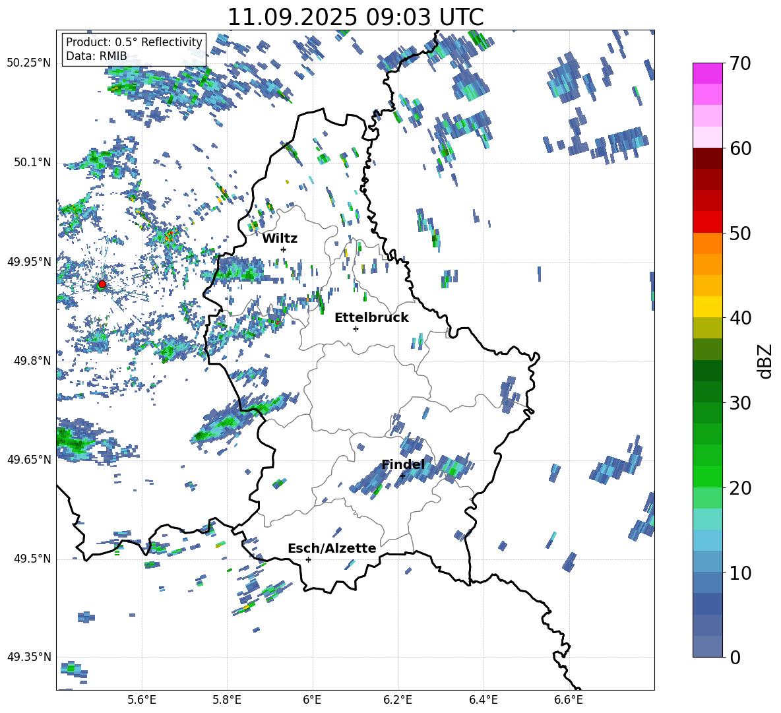Click the 0 tick on the colorbar
The image size is (781, 713).
click(735, 657)
